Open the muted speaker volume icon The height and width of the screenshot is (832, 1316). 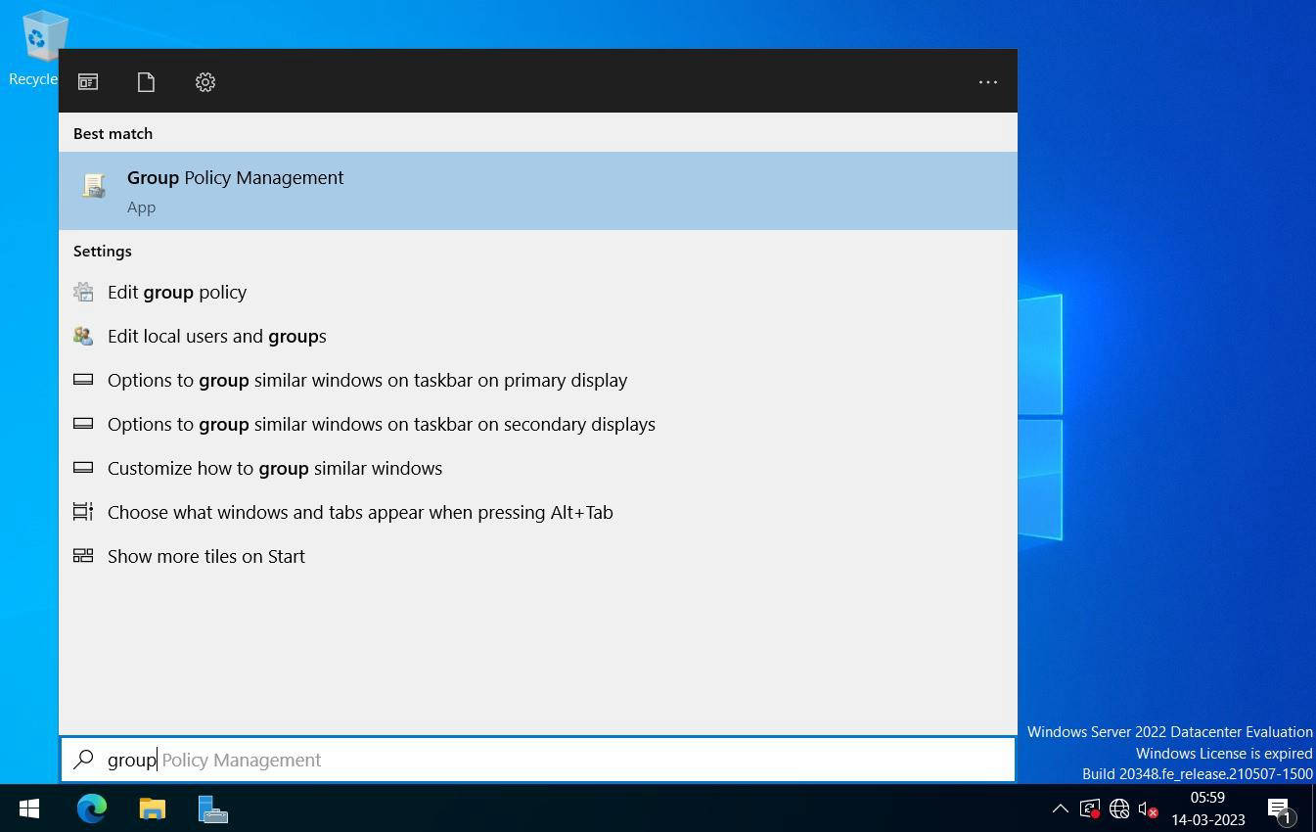tap(1148, 809)
